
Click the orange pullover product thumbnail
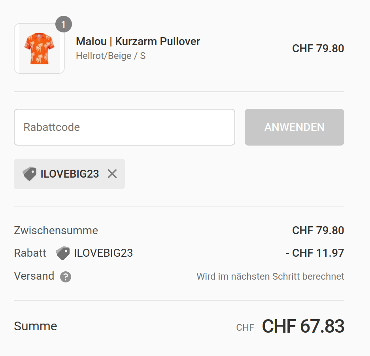[39, 49]
